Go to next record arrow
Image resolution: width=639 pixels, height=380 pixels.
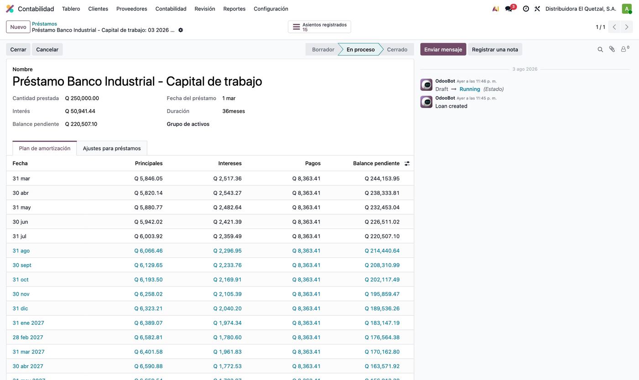627,27
